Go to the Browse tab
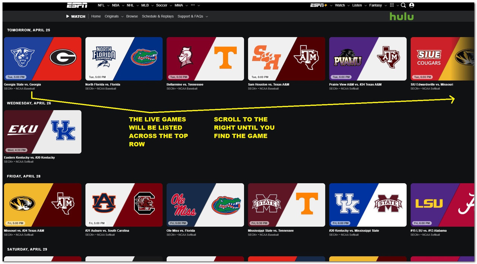The image size is (477, 264). coord(132,16)
